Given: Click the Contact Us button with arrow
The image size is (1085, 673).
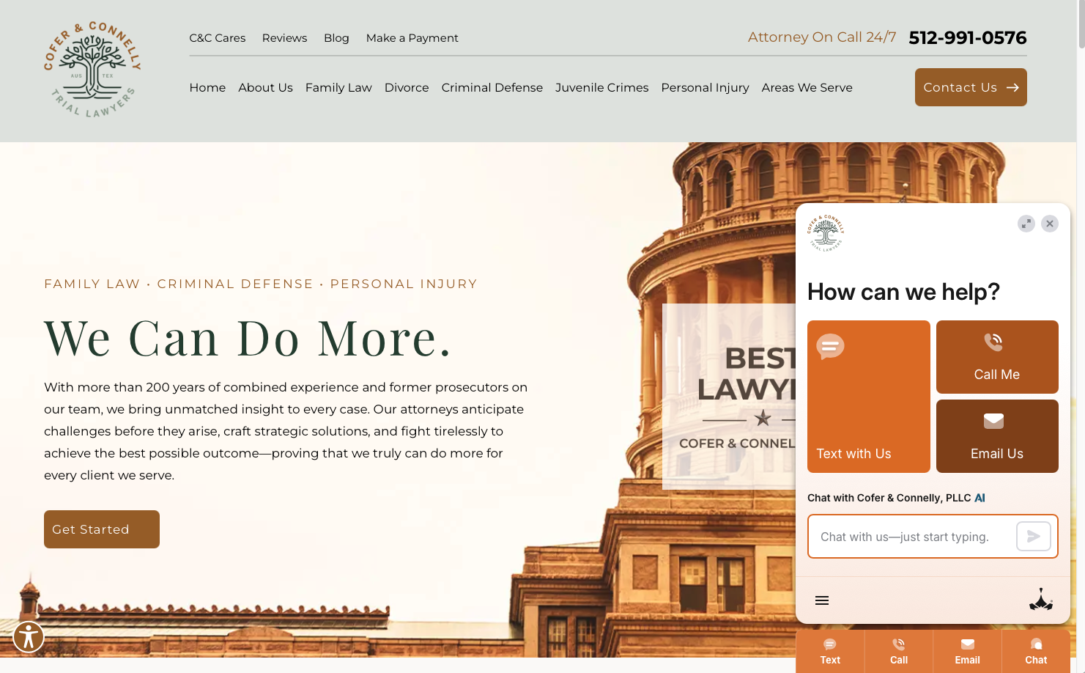Looking at the screenshot, I should coord(970,87).
